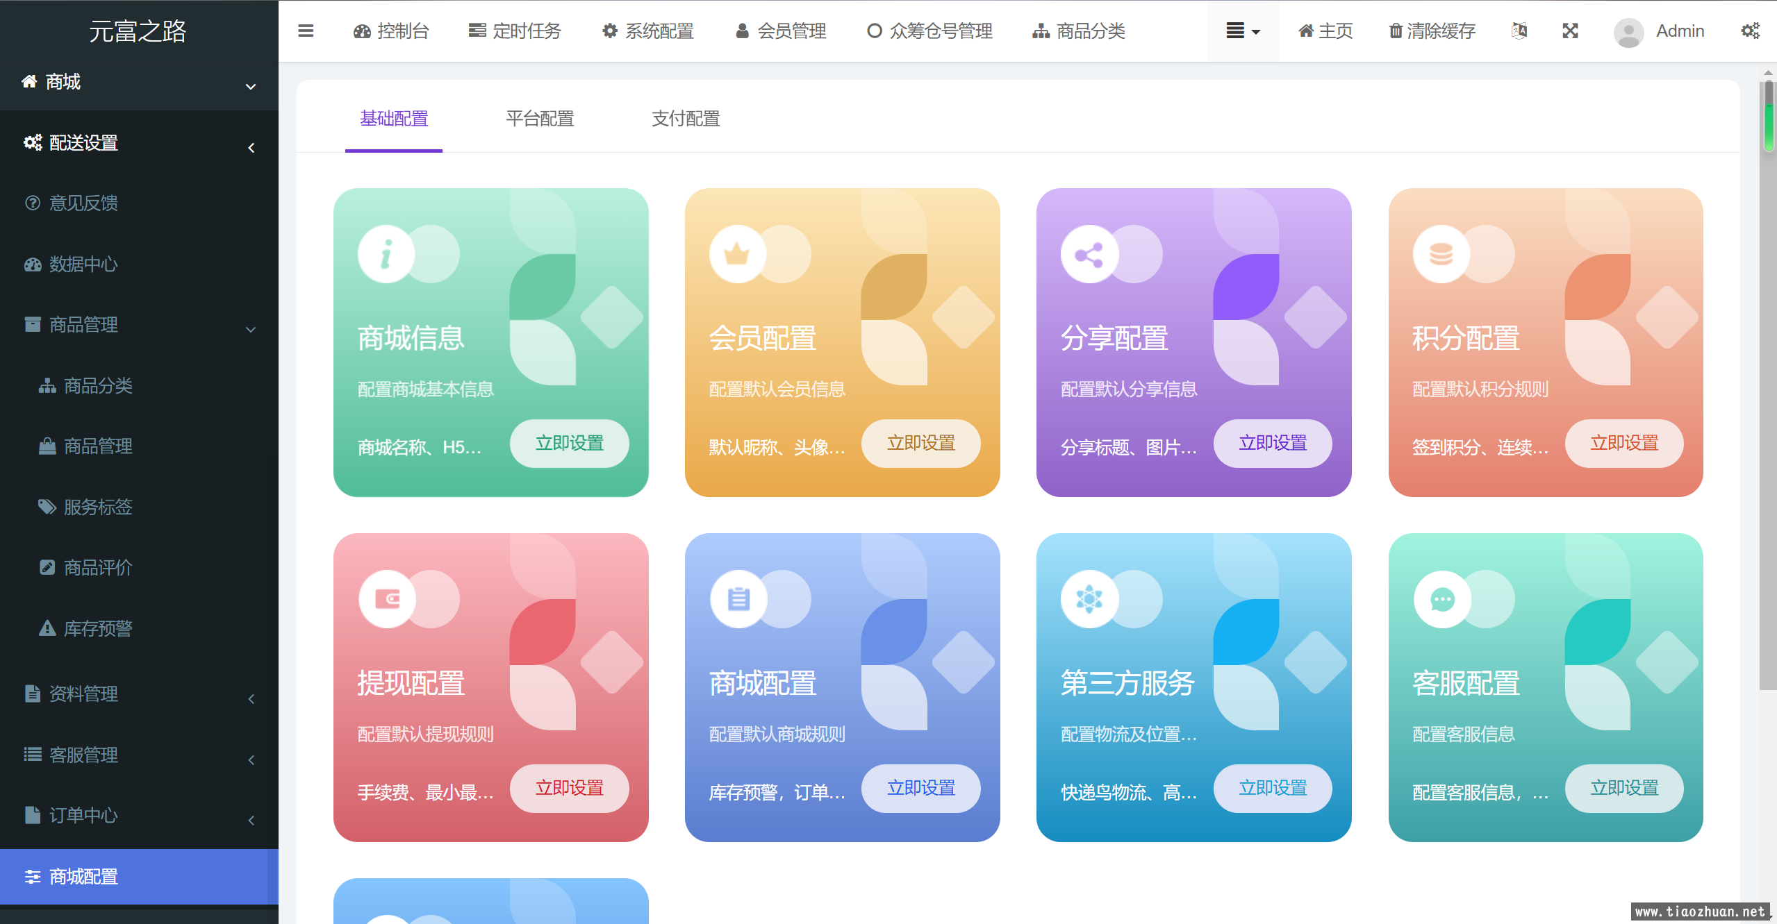Switch to the 基础配置 tab
Screen dimensions: 1777x924
click(x=394, y=119)
